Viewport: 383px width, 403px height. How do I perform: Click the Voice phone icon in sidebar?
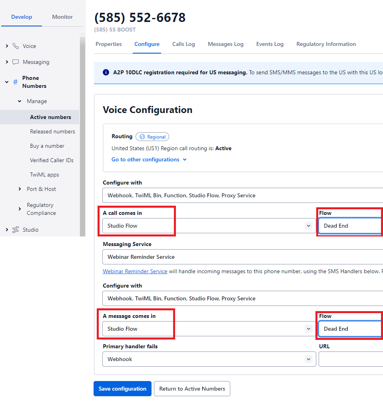pos(16,46)
